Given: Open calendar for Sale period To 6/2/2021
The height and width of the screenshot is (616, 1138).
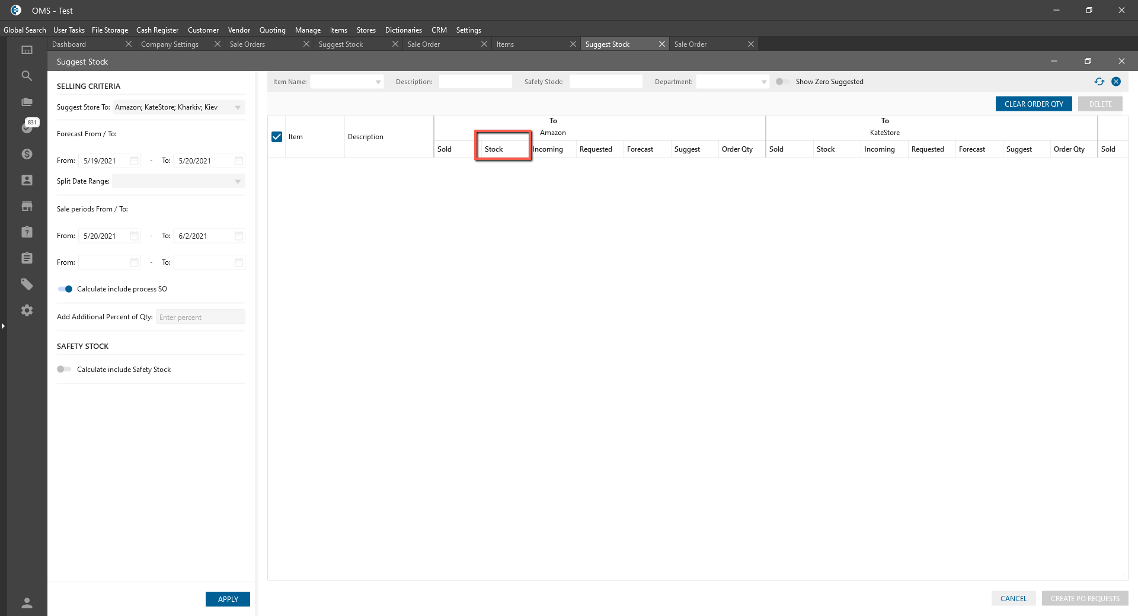Looking at the screenshot, I should pos(239,236).
